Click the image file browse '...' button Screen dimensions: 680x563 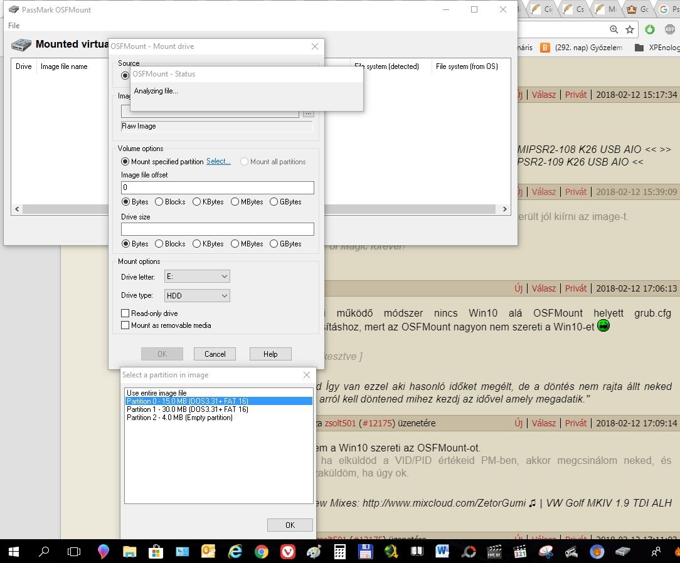[x=309, y=113]
